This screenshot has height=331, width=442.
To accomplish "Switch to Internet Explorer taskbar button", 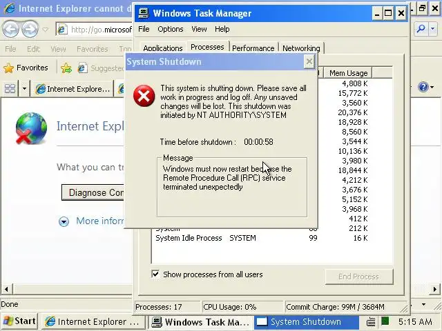I will pyautogui.click(x=95, y=322).
